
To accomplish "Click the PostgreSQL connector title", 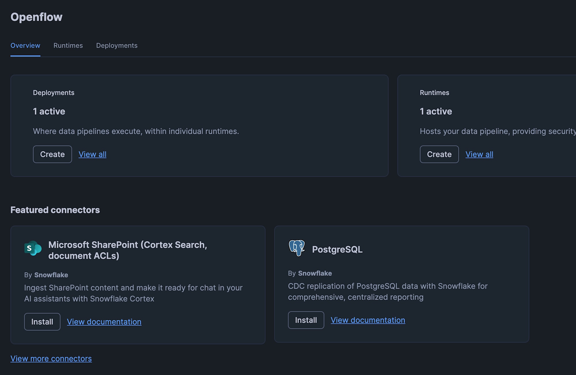I will (337, 249).
